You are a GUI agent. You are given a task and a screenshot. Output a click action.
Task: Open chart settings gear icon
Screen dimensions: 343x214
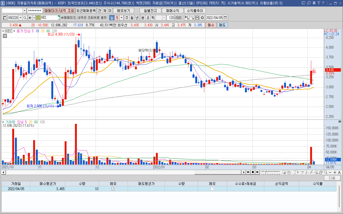coord(202,18)
